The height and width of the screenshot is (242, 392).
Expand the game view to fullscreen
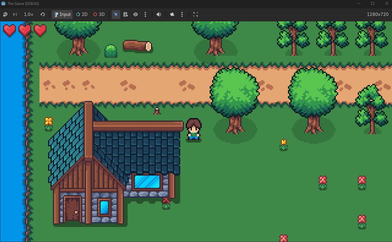pos(196,14)
